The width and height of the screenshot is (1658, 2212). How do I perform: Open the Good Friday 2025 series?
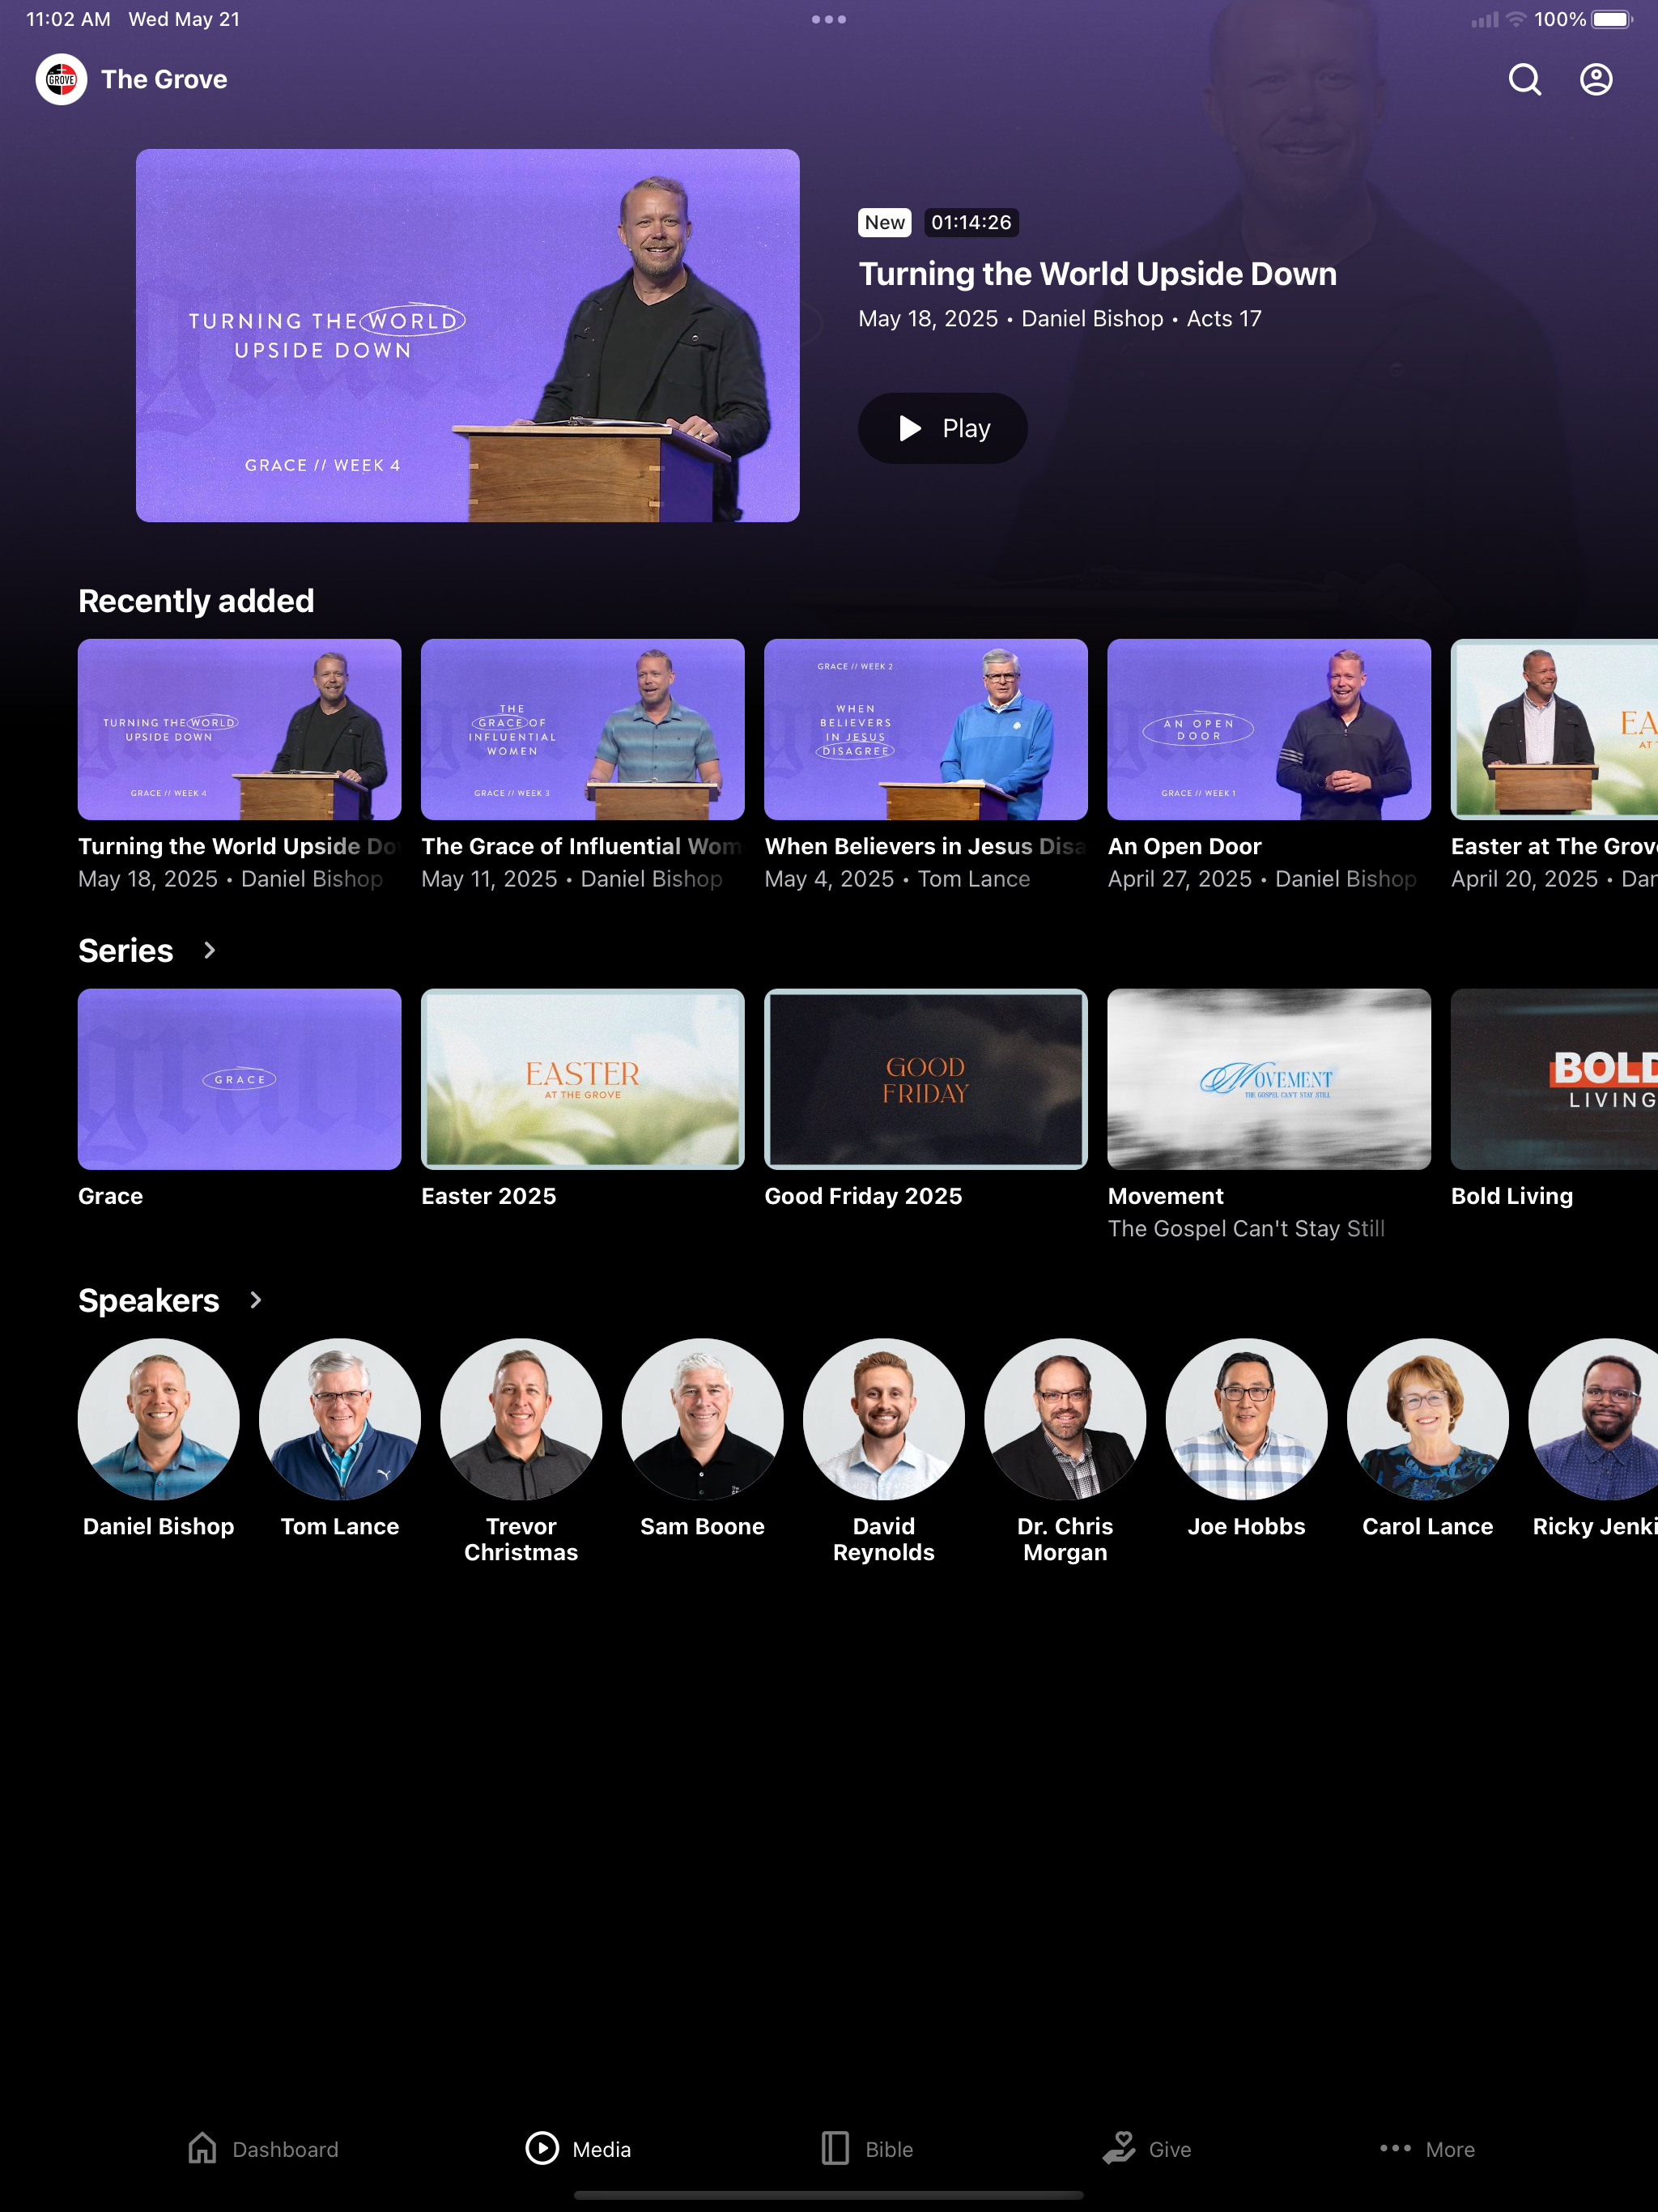point(925,1079)
